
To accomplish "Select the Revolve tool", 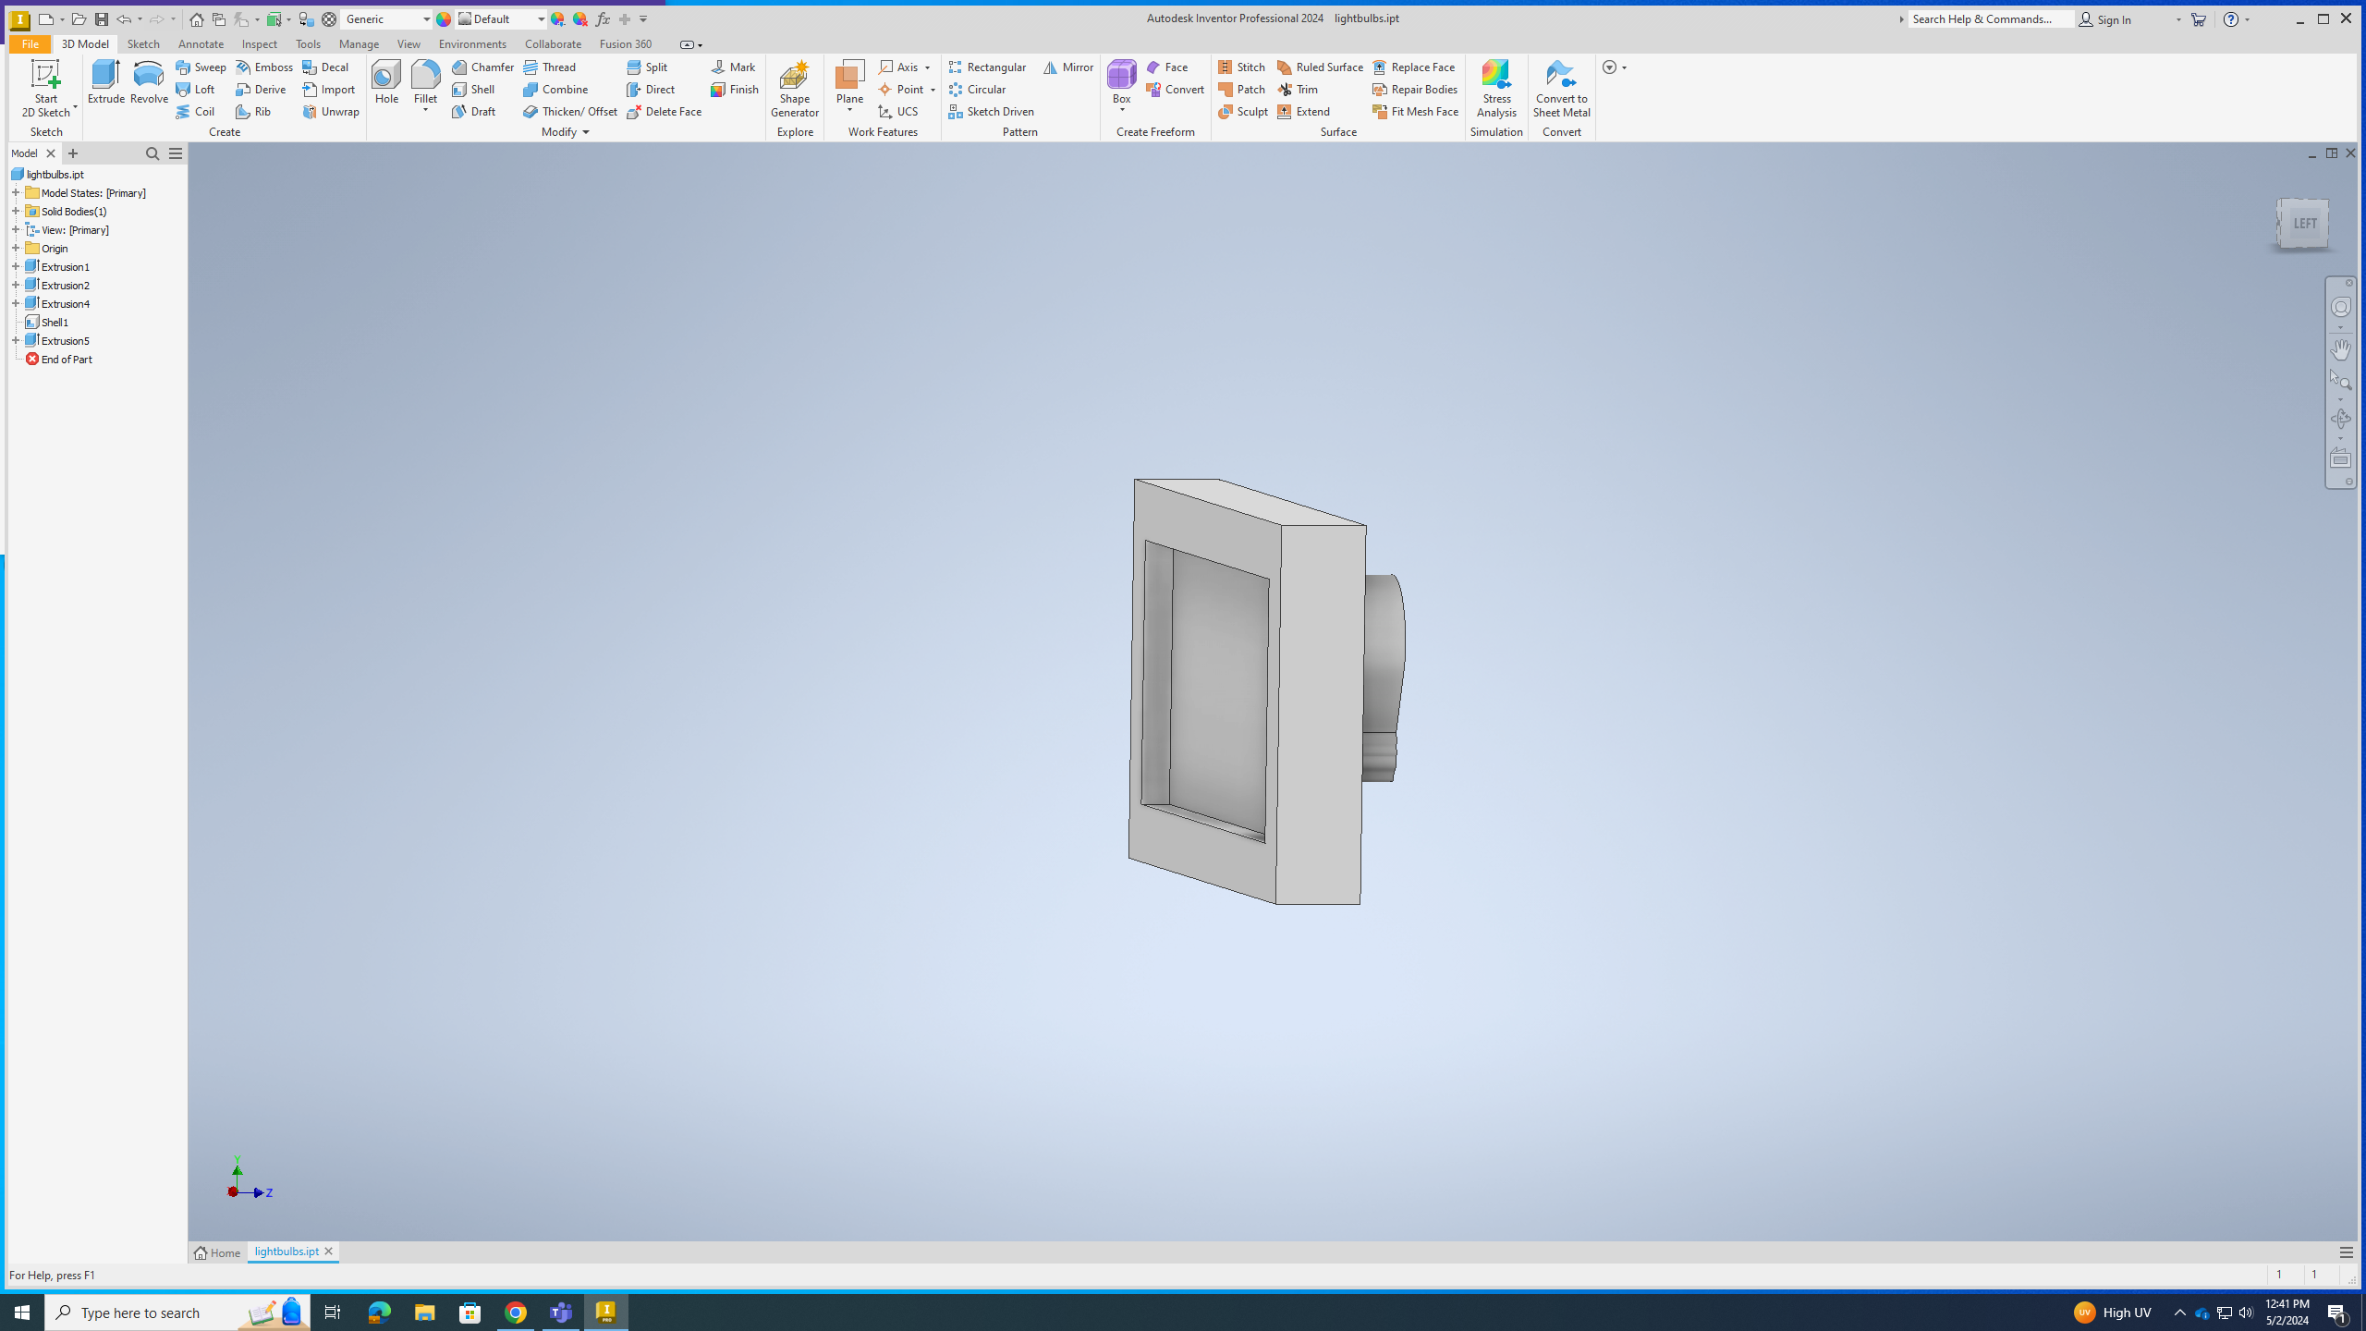I will point(149,83).
